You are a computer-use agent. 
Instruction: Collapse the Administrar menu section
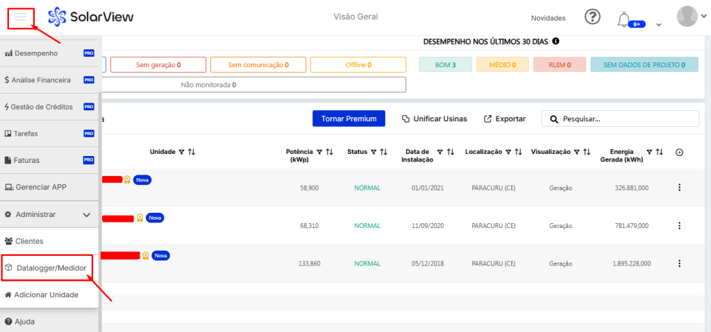[86, 215]
